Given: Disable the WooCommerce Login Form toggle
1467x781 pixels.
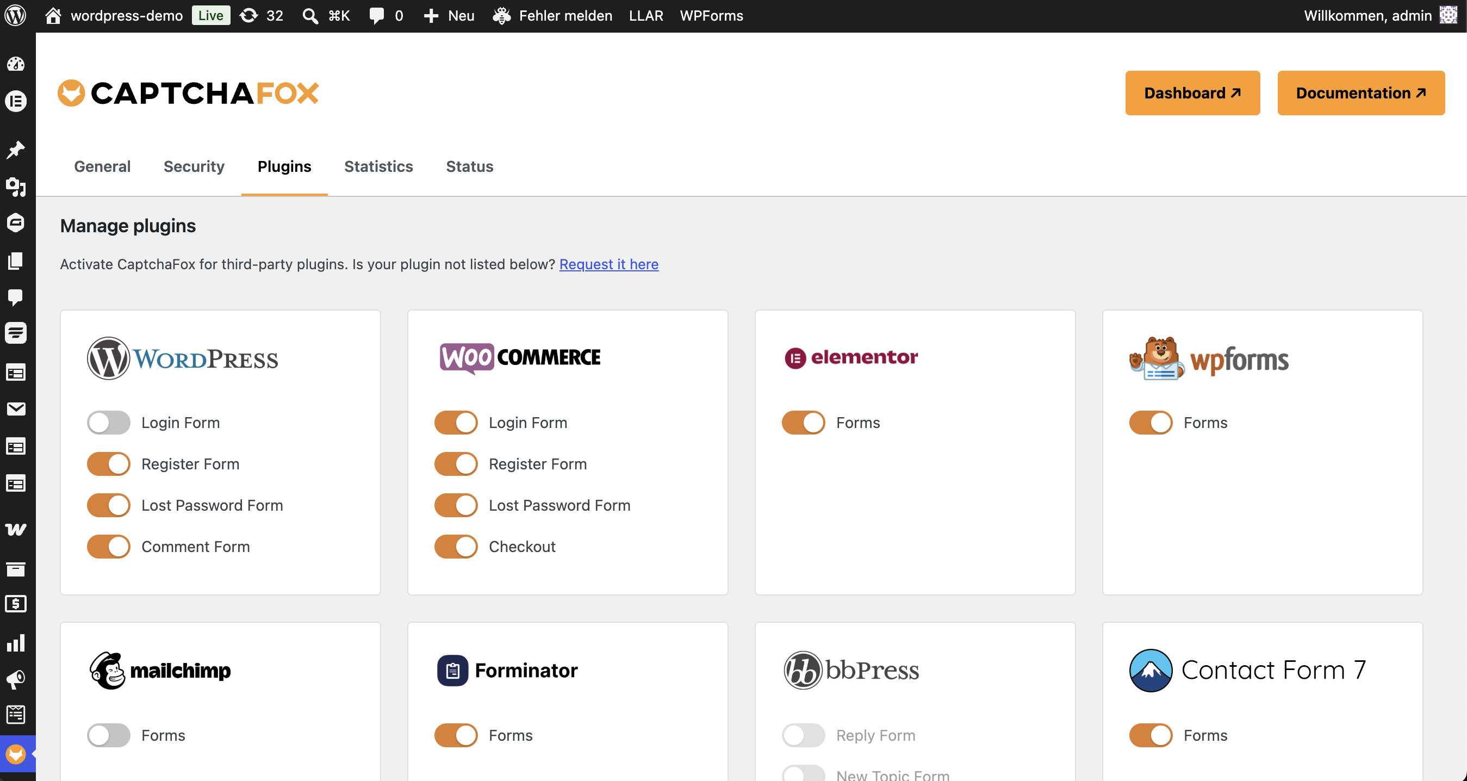Looking at the screenshot, I should tap(456, 423).
